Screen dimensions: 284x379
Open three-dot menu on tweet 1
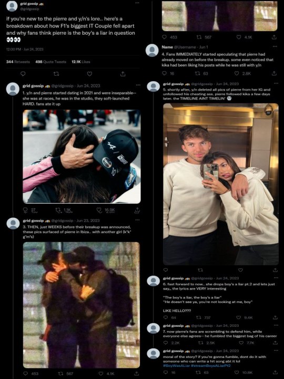point(138,85)
